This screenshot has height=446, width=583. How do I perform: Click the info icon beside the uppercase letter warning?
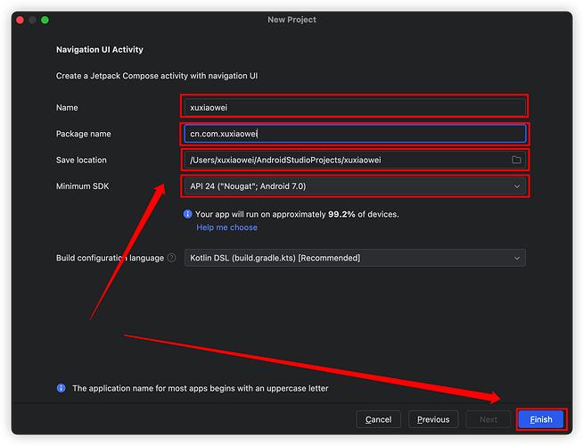(61, 388)
